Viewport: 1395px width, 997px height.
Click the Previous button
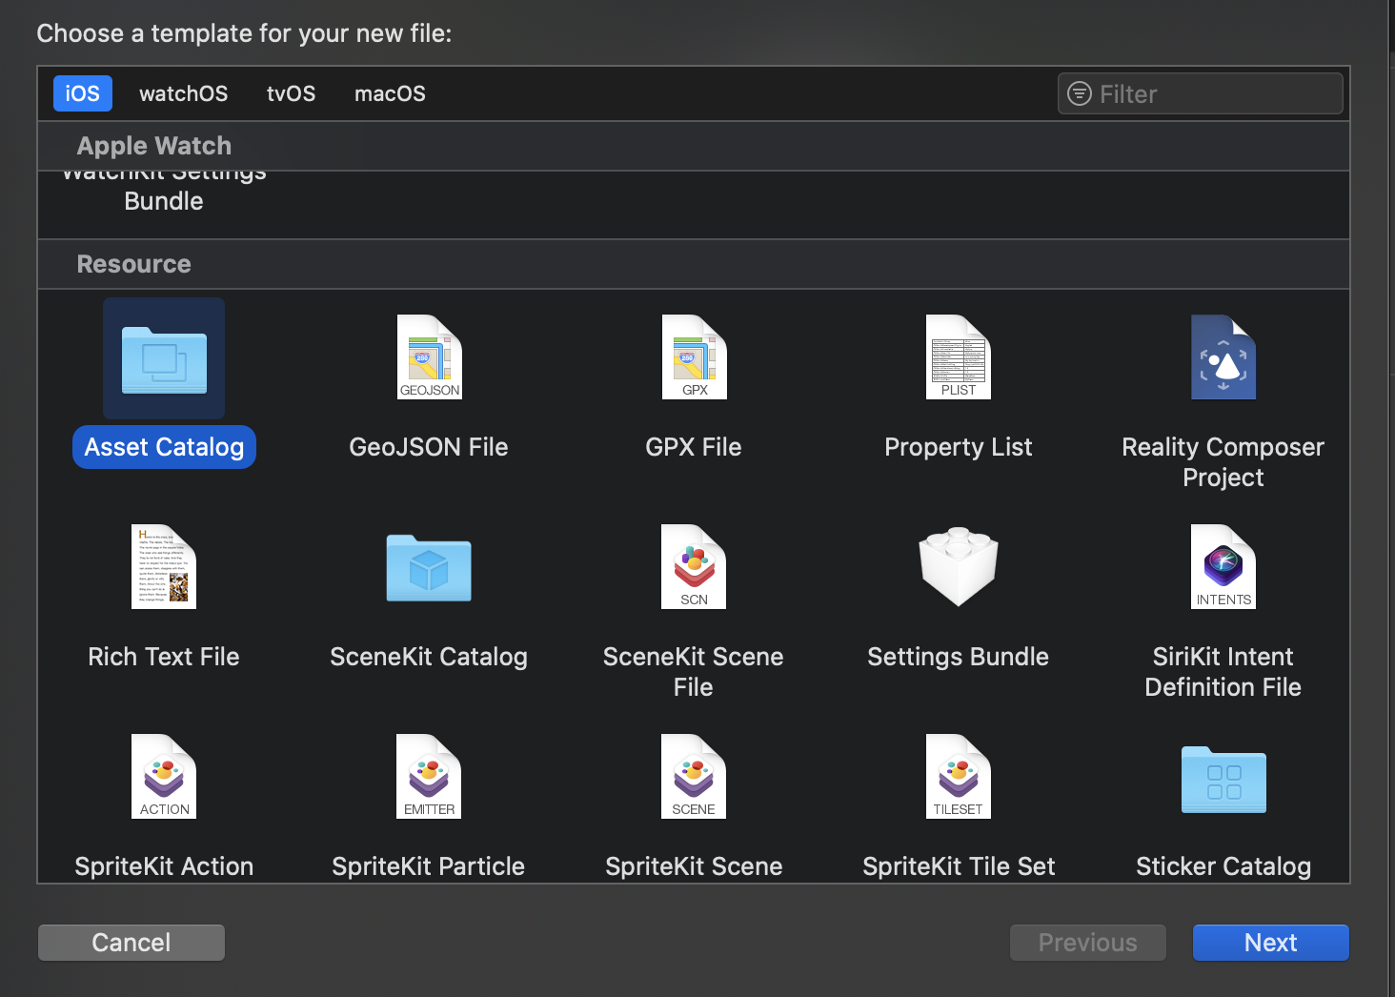tap(1088, 943)
